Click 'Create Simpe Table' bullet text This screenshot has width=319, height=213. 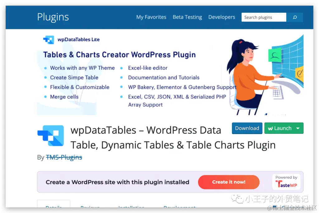[74, 77]
